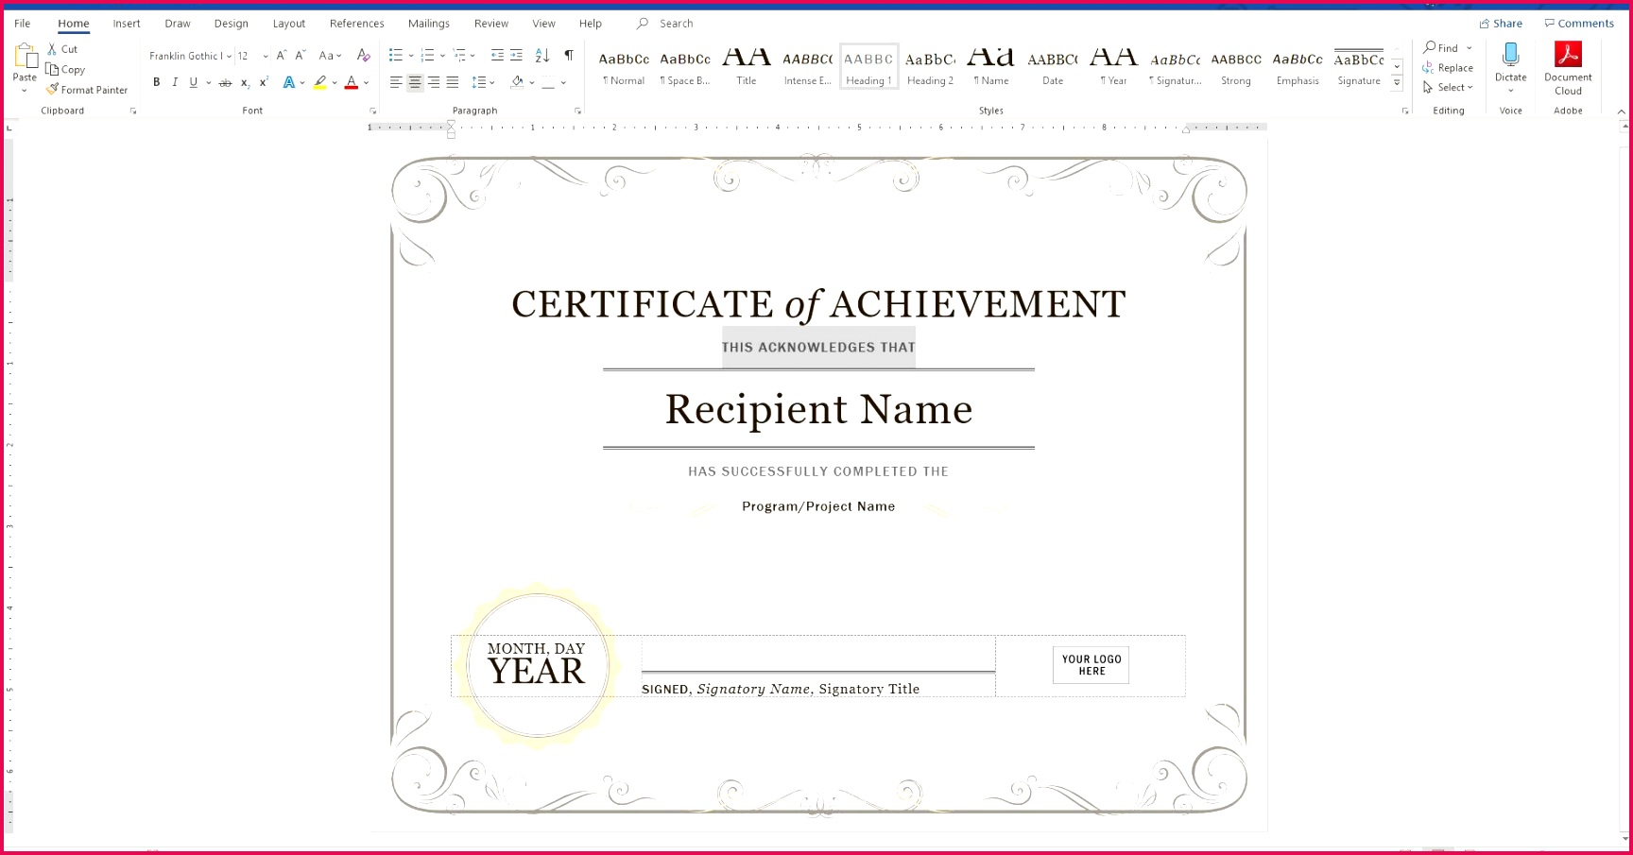Click the Dictate microphone icon
This screenshot has height=855, width=1633.
(x=1510, y=55)
